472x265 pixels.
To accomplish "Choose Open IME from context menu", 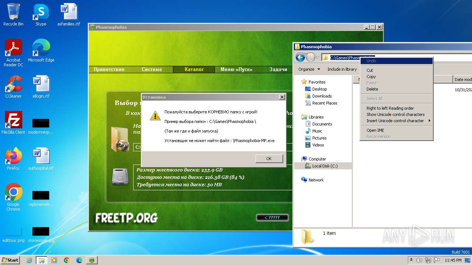I will coord(396,130).
